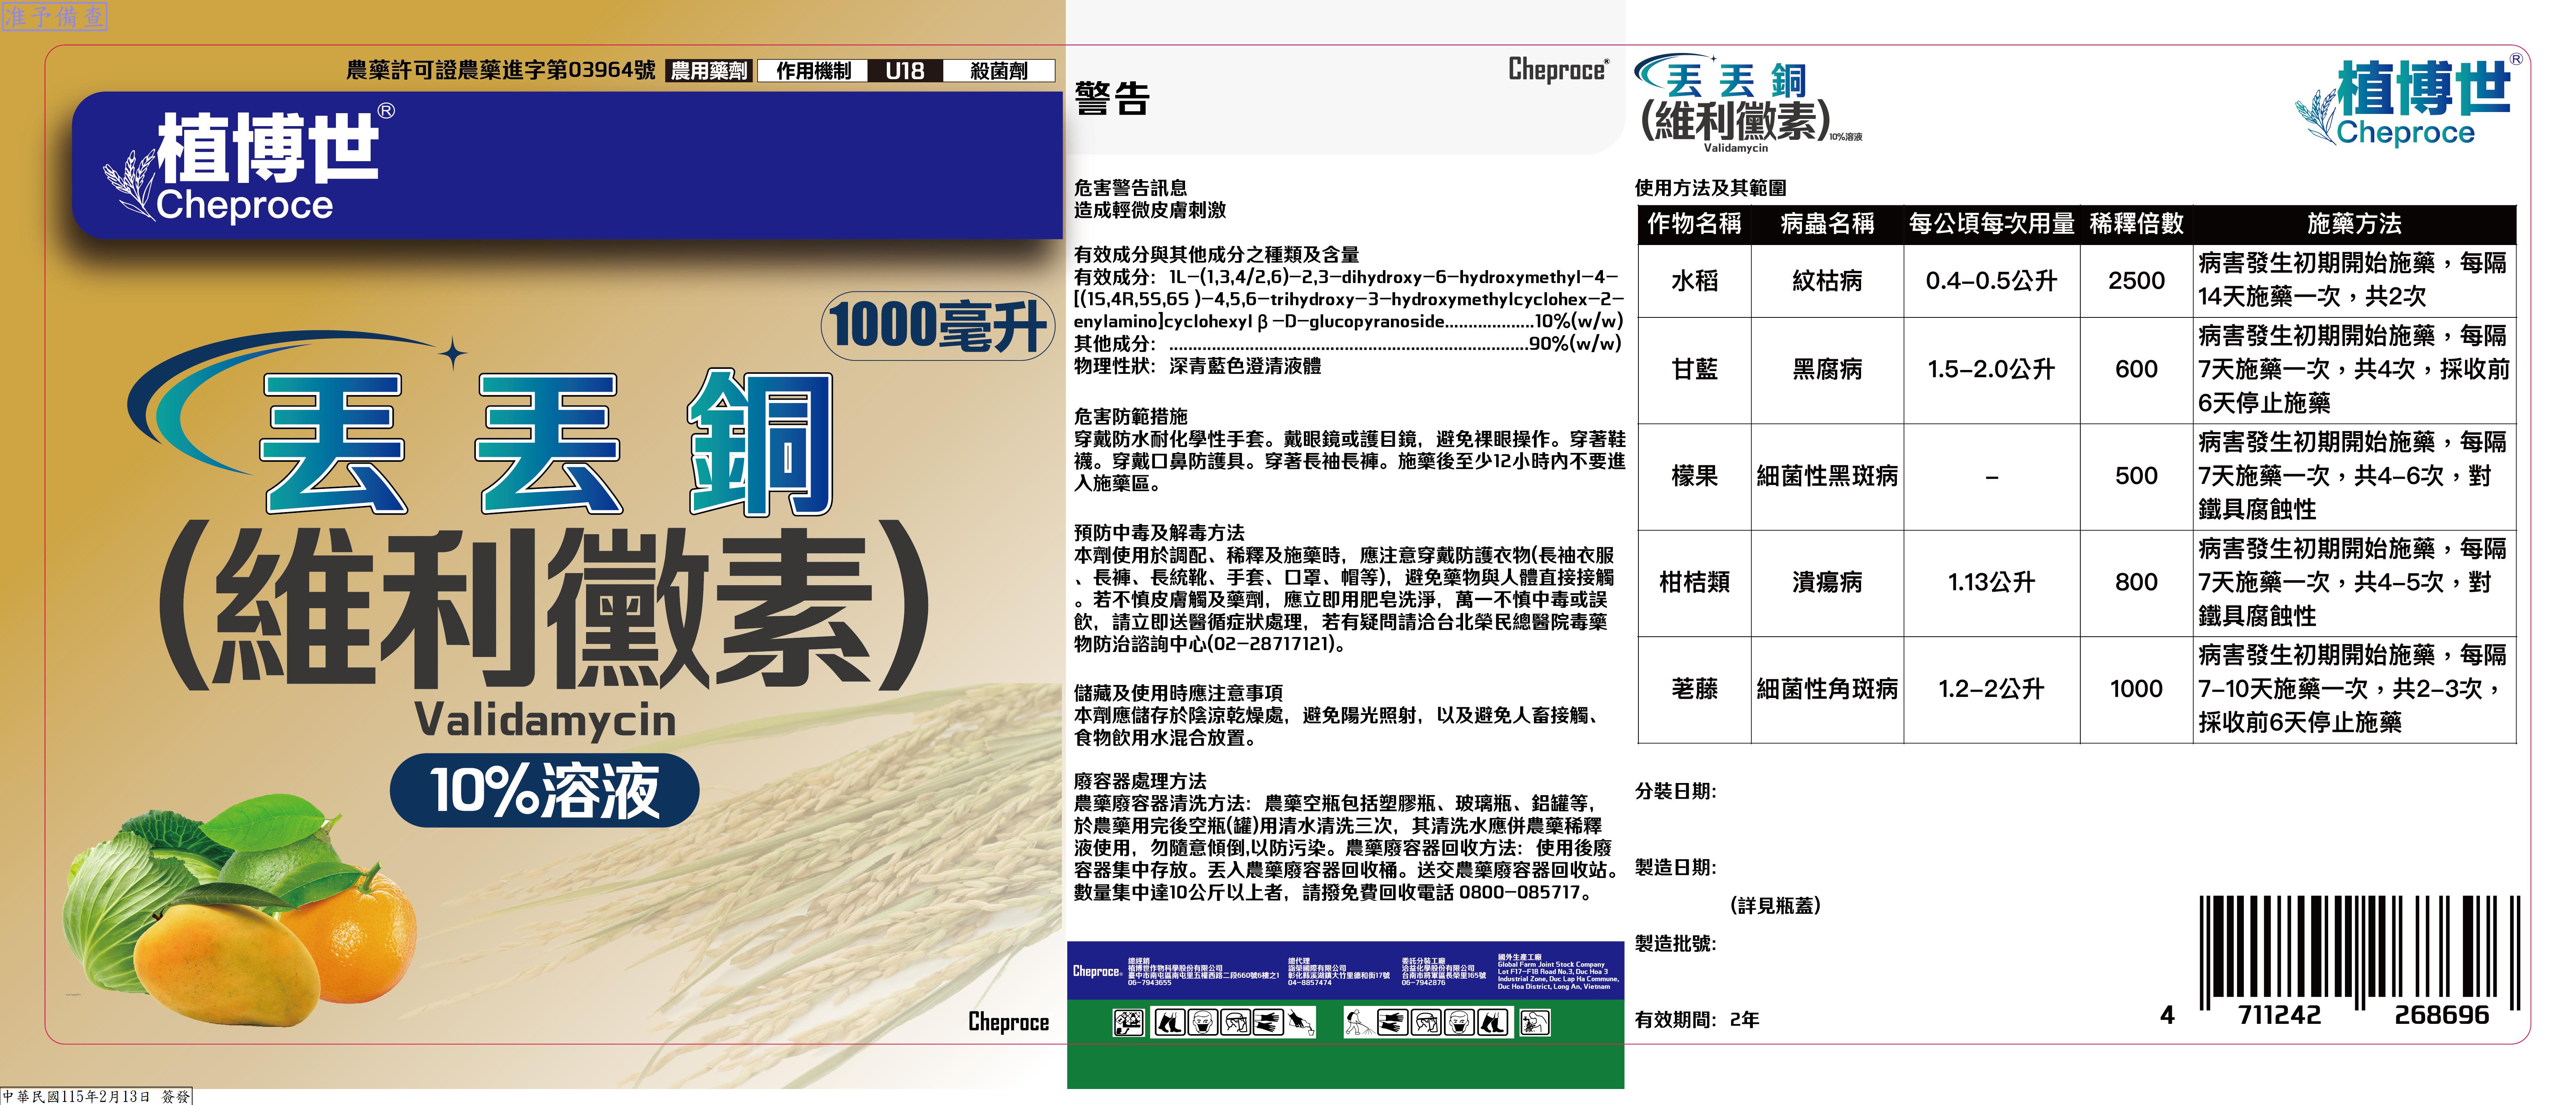This screenshot has height=1105, width=2576.
Task: Click the 紋枯病 disease cell
Action: [1827, 281]
